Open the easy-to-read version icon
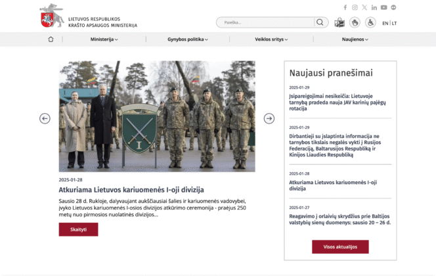 339,22
